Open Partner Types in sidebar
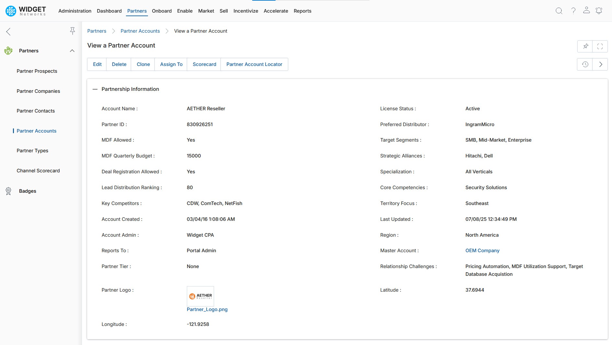This screenshot has width=612, height=345. [32, 151]
